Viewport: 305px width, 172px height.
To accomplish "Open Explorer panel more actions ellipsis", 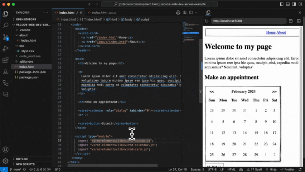I will point(46,13).
